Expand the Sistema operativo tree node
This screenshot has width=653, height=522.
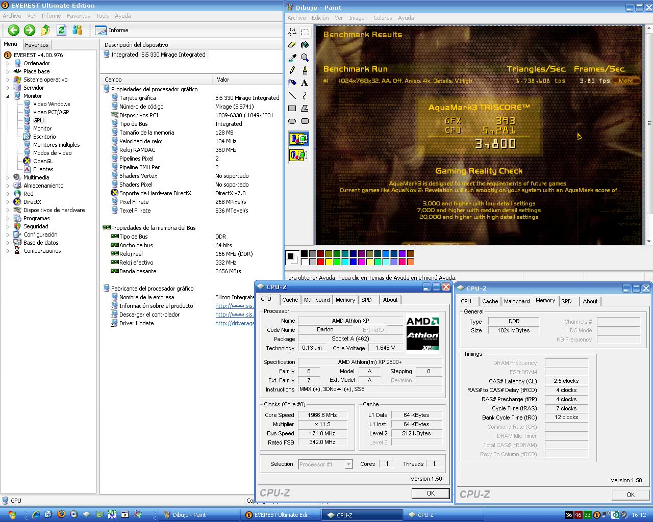click(x=8, y=80)
